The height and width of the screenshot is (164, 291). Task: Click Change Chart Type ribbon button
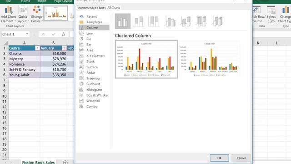coord(284,14)
